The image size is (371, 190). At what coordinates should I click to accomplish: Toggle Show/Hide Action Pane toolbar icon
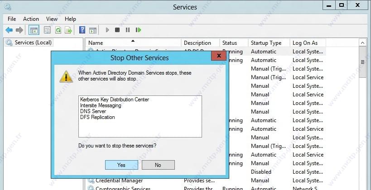click(93, 30)
